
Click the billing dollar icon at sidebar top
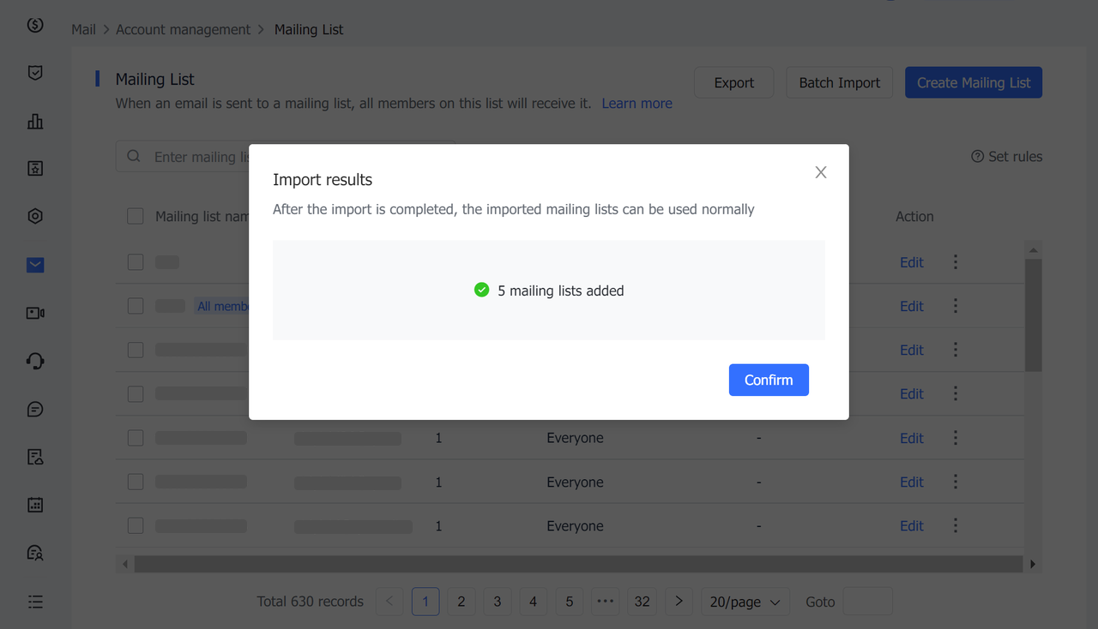click(x=34, y=25)
